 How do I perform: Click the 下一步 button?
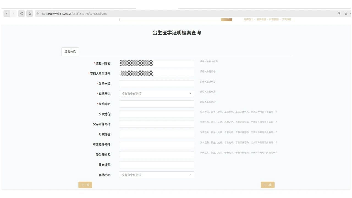[x=268, y=185]
